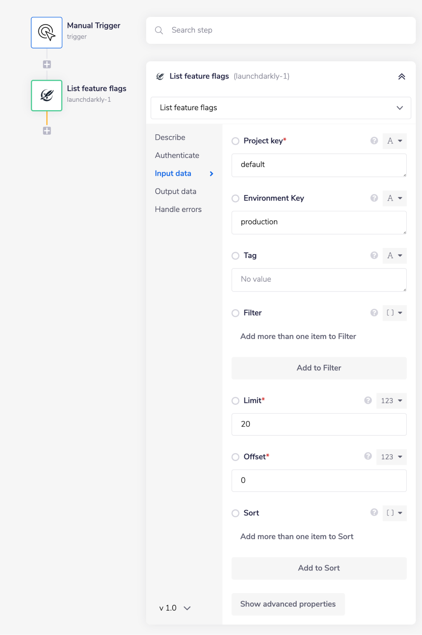The width and height of the screenshot is (422, 635).
Task: Open the help tooltip for Sort
Action: coord(374,513)
